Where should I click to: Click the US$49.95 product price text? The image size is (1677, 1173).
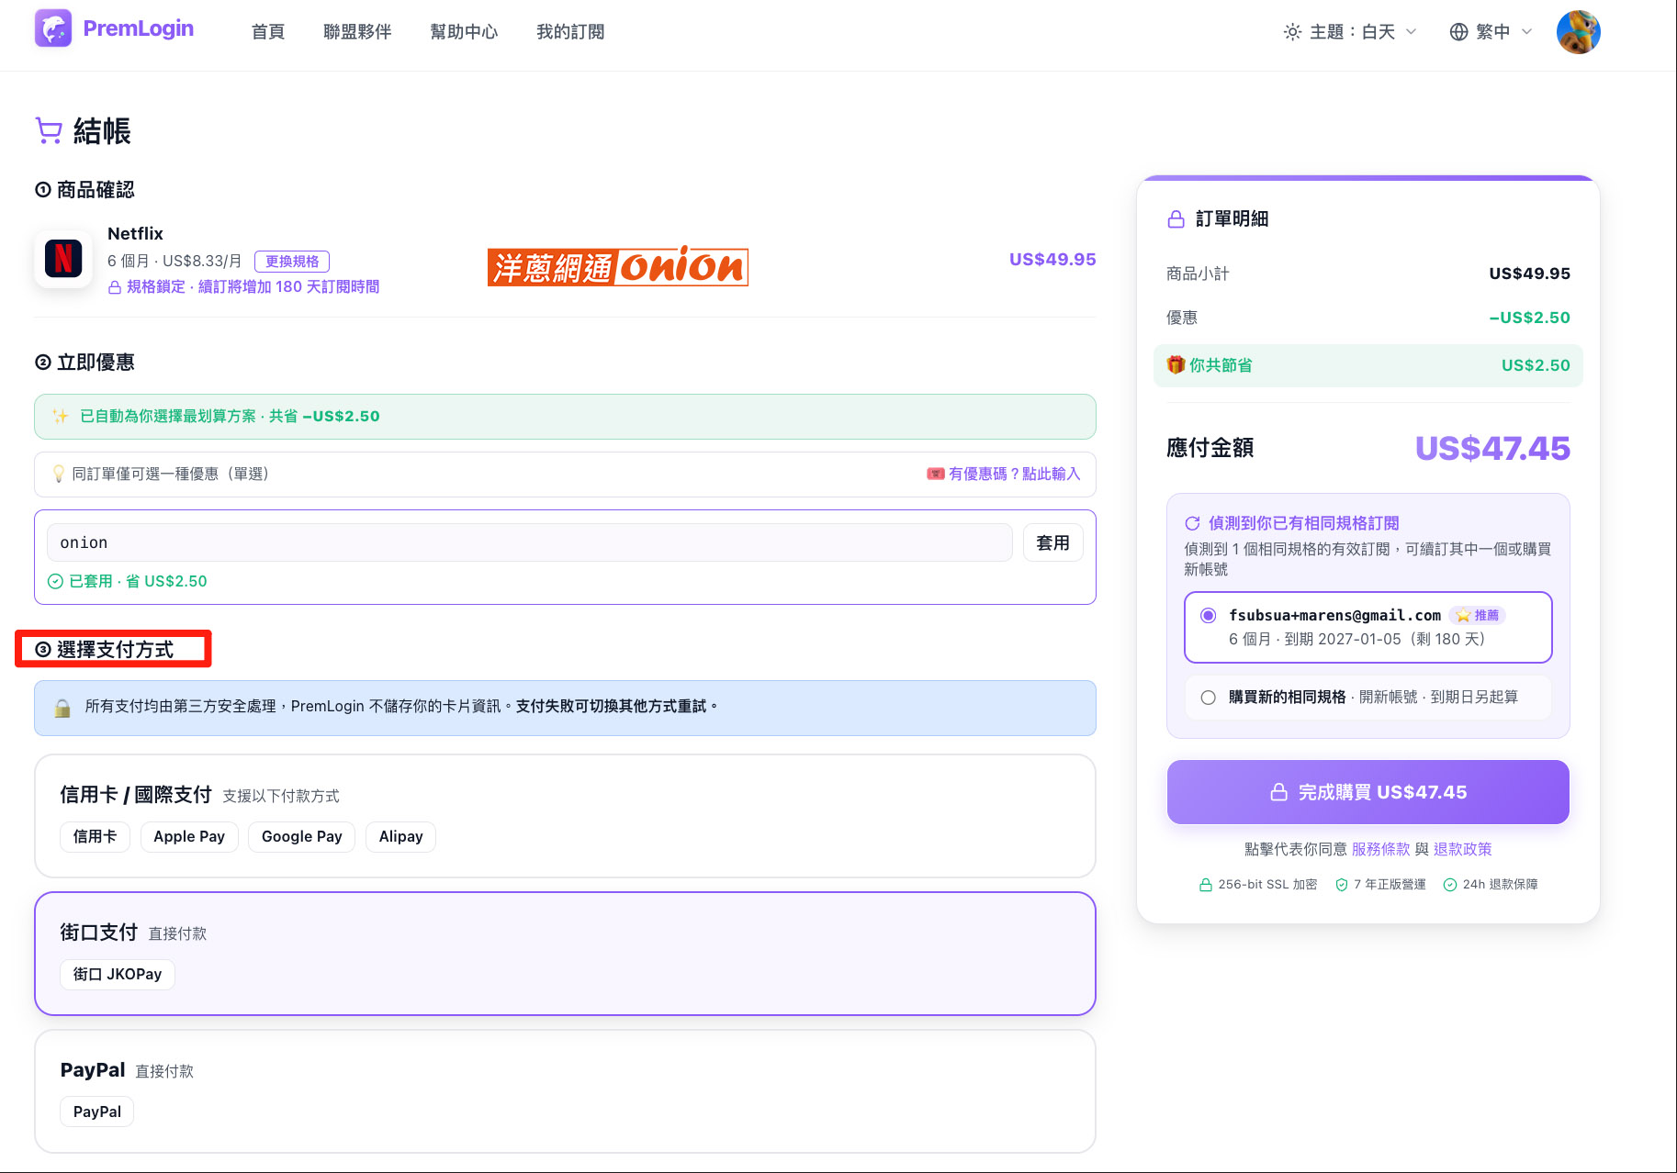(1052, 259)
